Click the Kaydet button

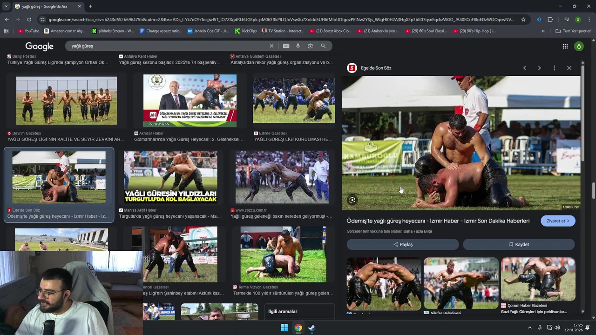pyautogui.click(x=519, y=244)
